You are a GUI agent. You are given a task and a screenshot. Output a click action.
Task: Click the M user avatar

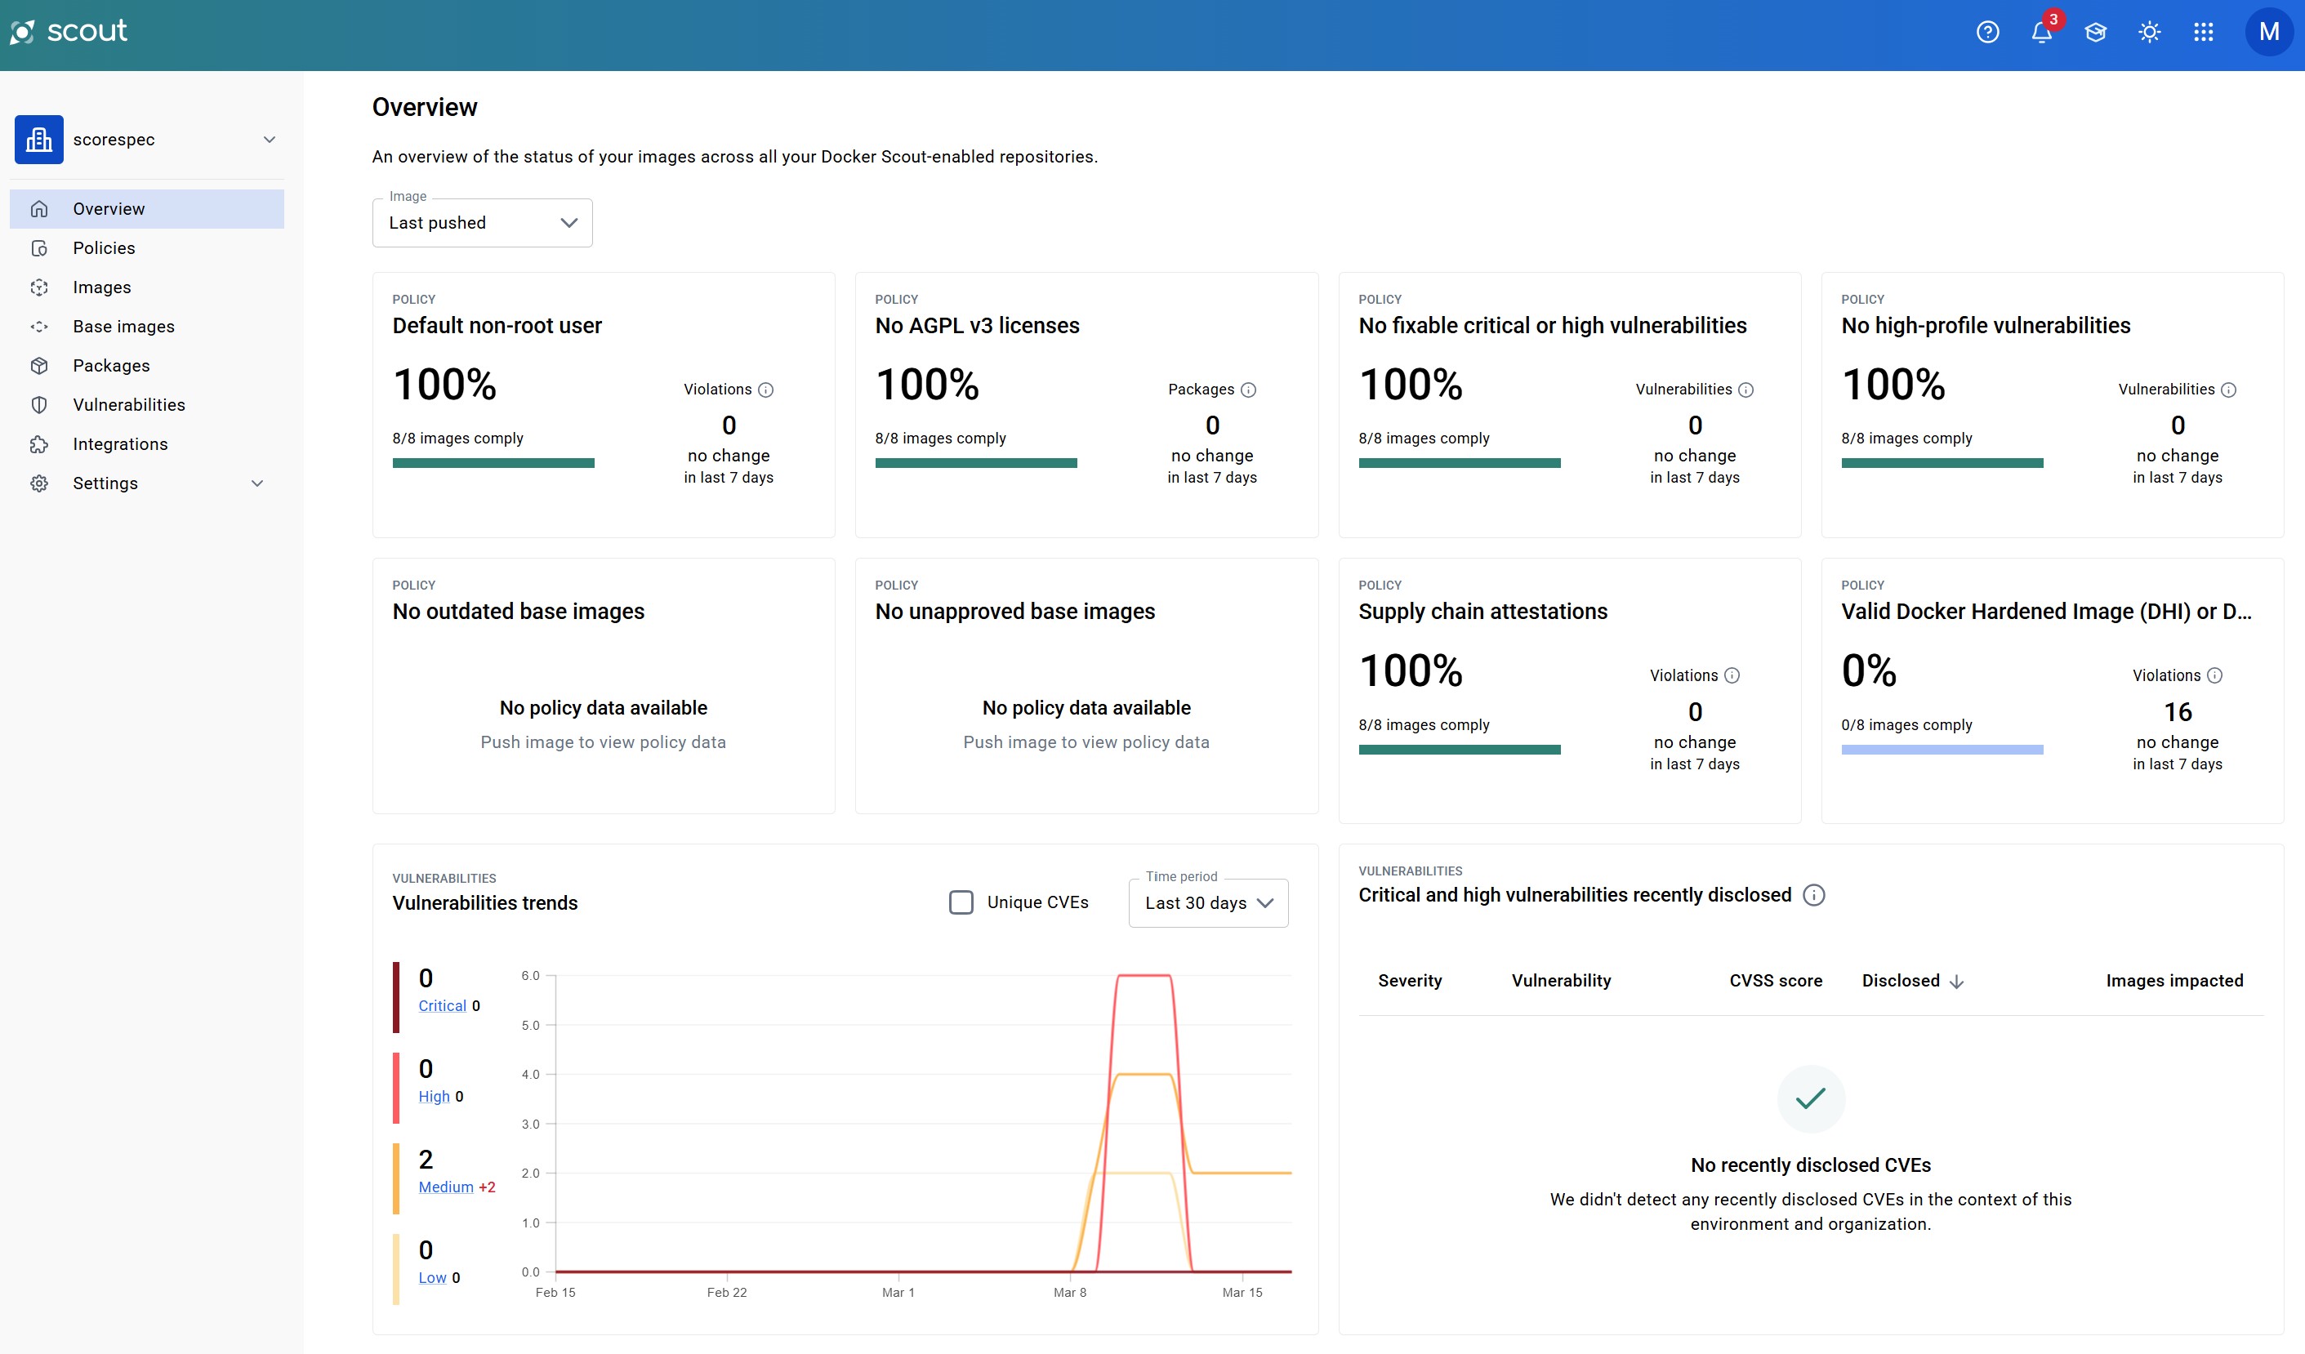(x=2268, y=32)
